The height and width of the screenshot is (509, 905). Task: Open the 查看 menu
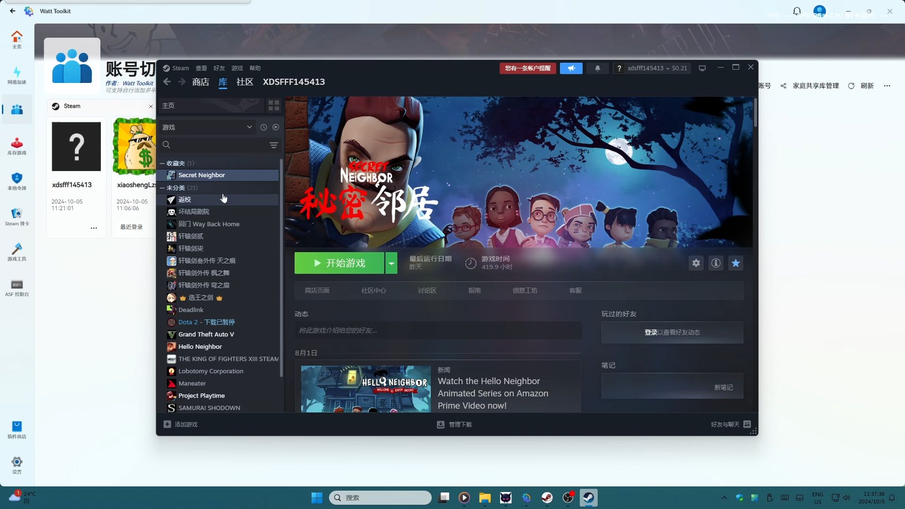[201, 68]
